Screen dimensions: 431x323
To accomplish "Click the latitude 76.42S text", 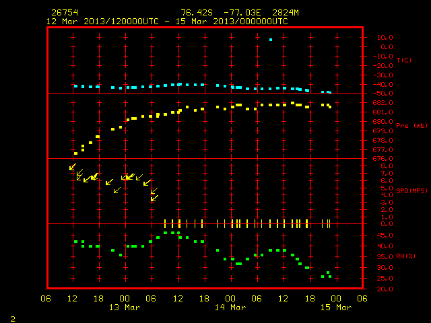I will [x=197, y=13].
